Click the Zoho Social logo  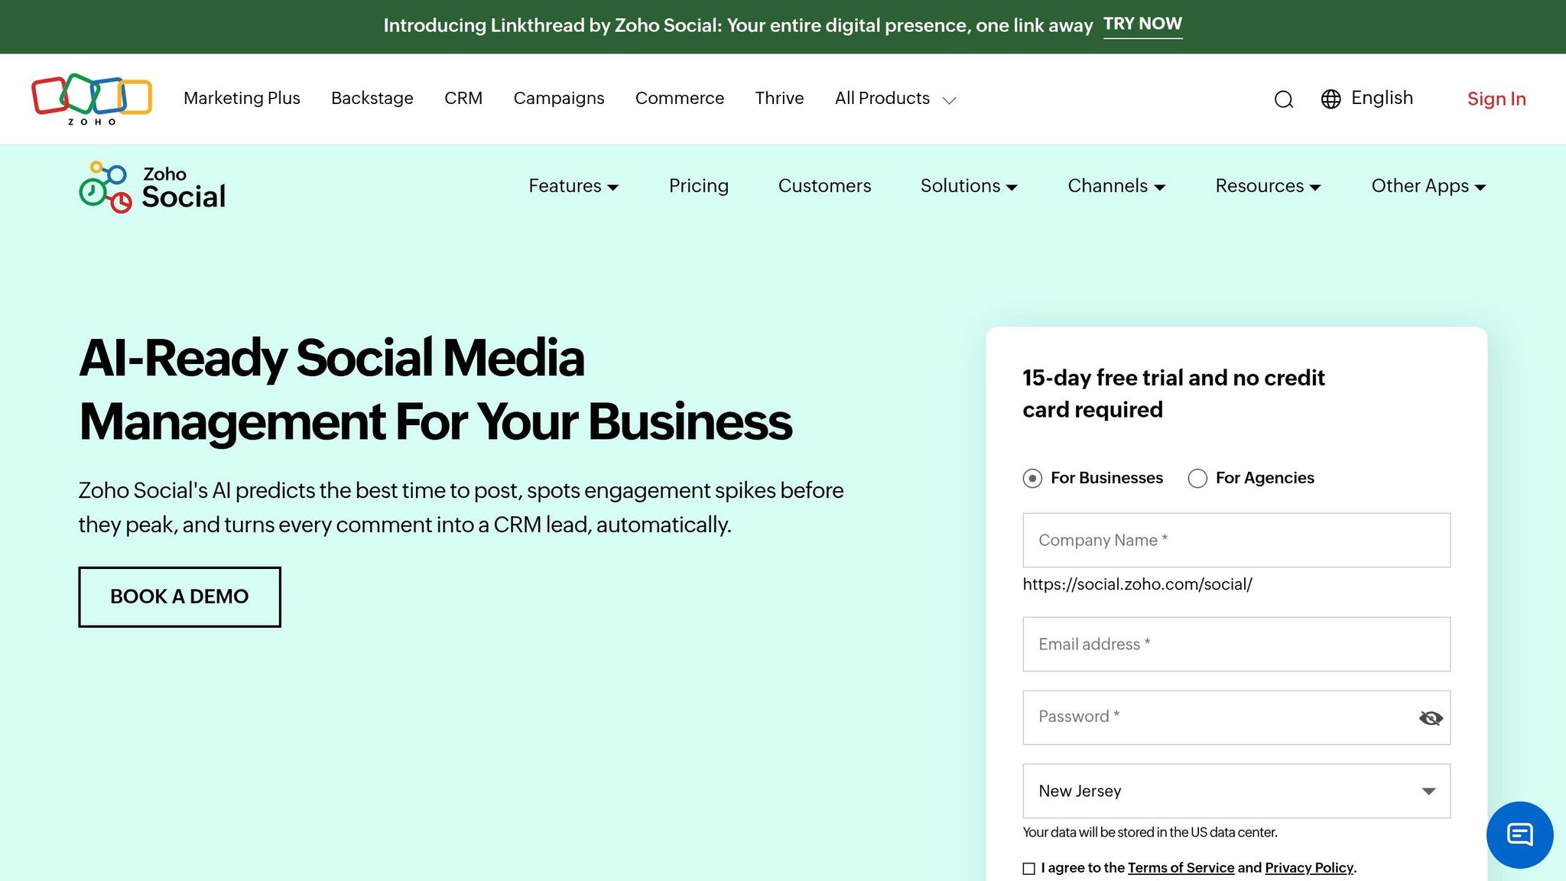pos(152,187)
